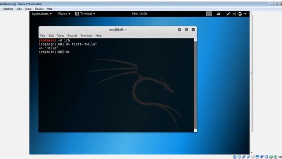
Task: Click the terminal vertical scrollbar
Action: pos(196,85)
